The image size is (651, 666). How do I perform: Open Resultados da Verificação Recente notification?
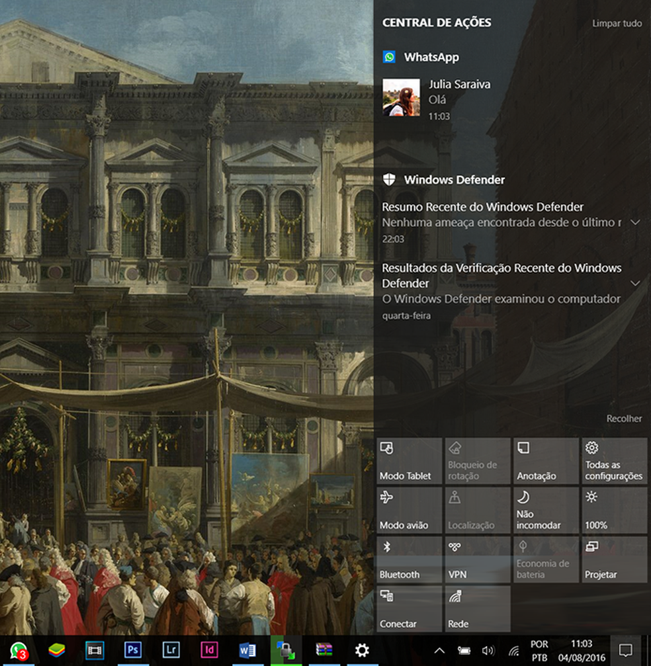click(x=501, y=291)
